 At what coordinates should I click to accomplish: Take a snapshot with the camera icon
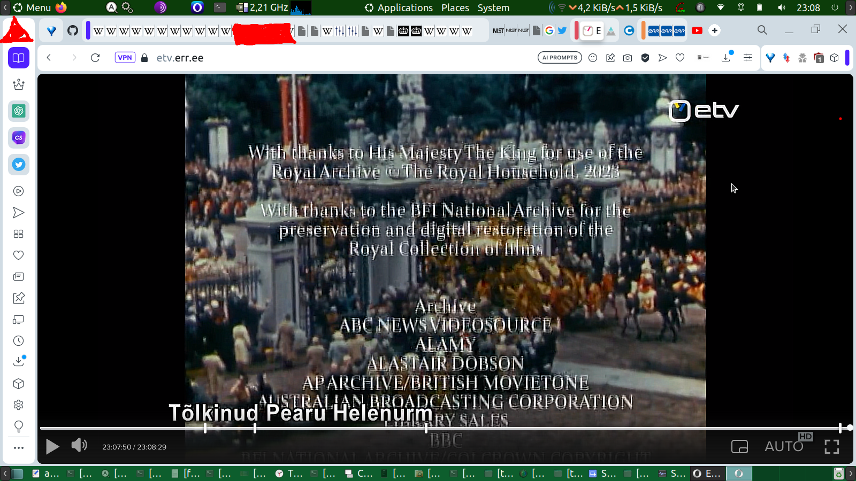pos(628,58)
